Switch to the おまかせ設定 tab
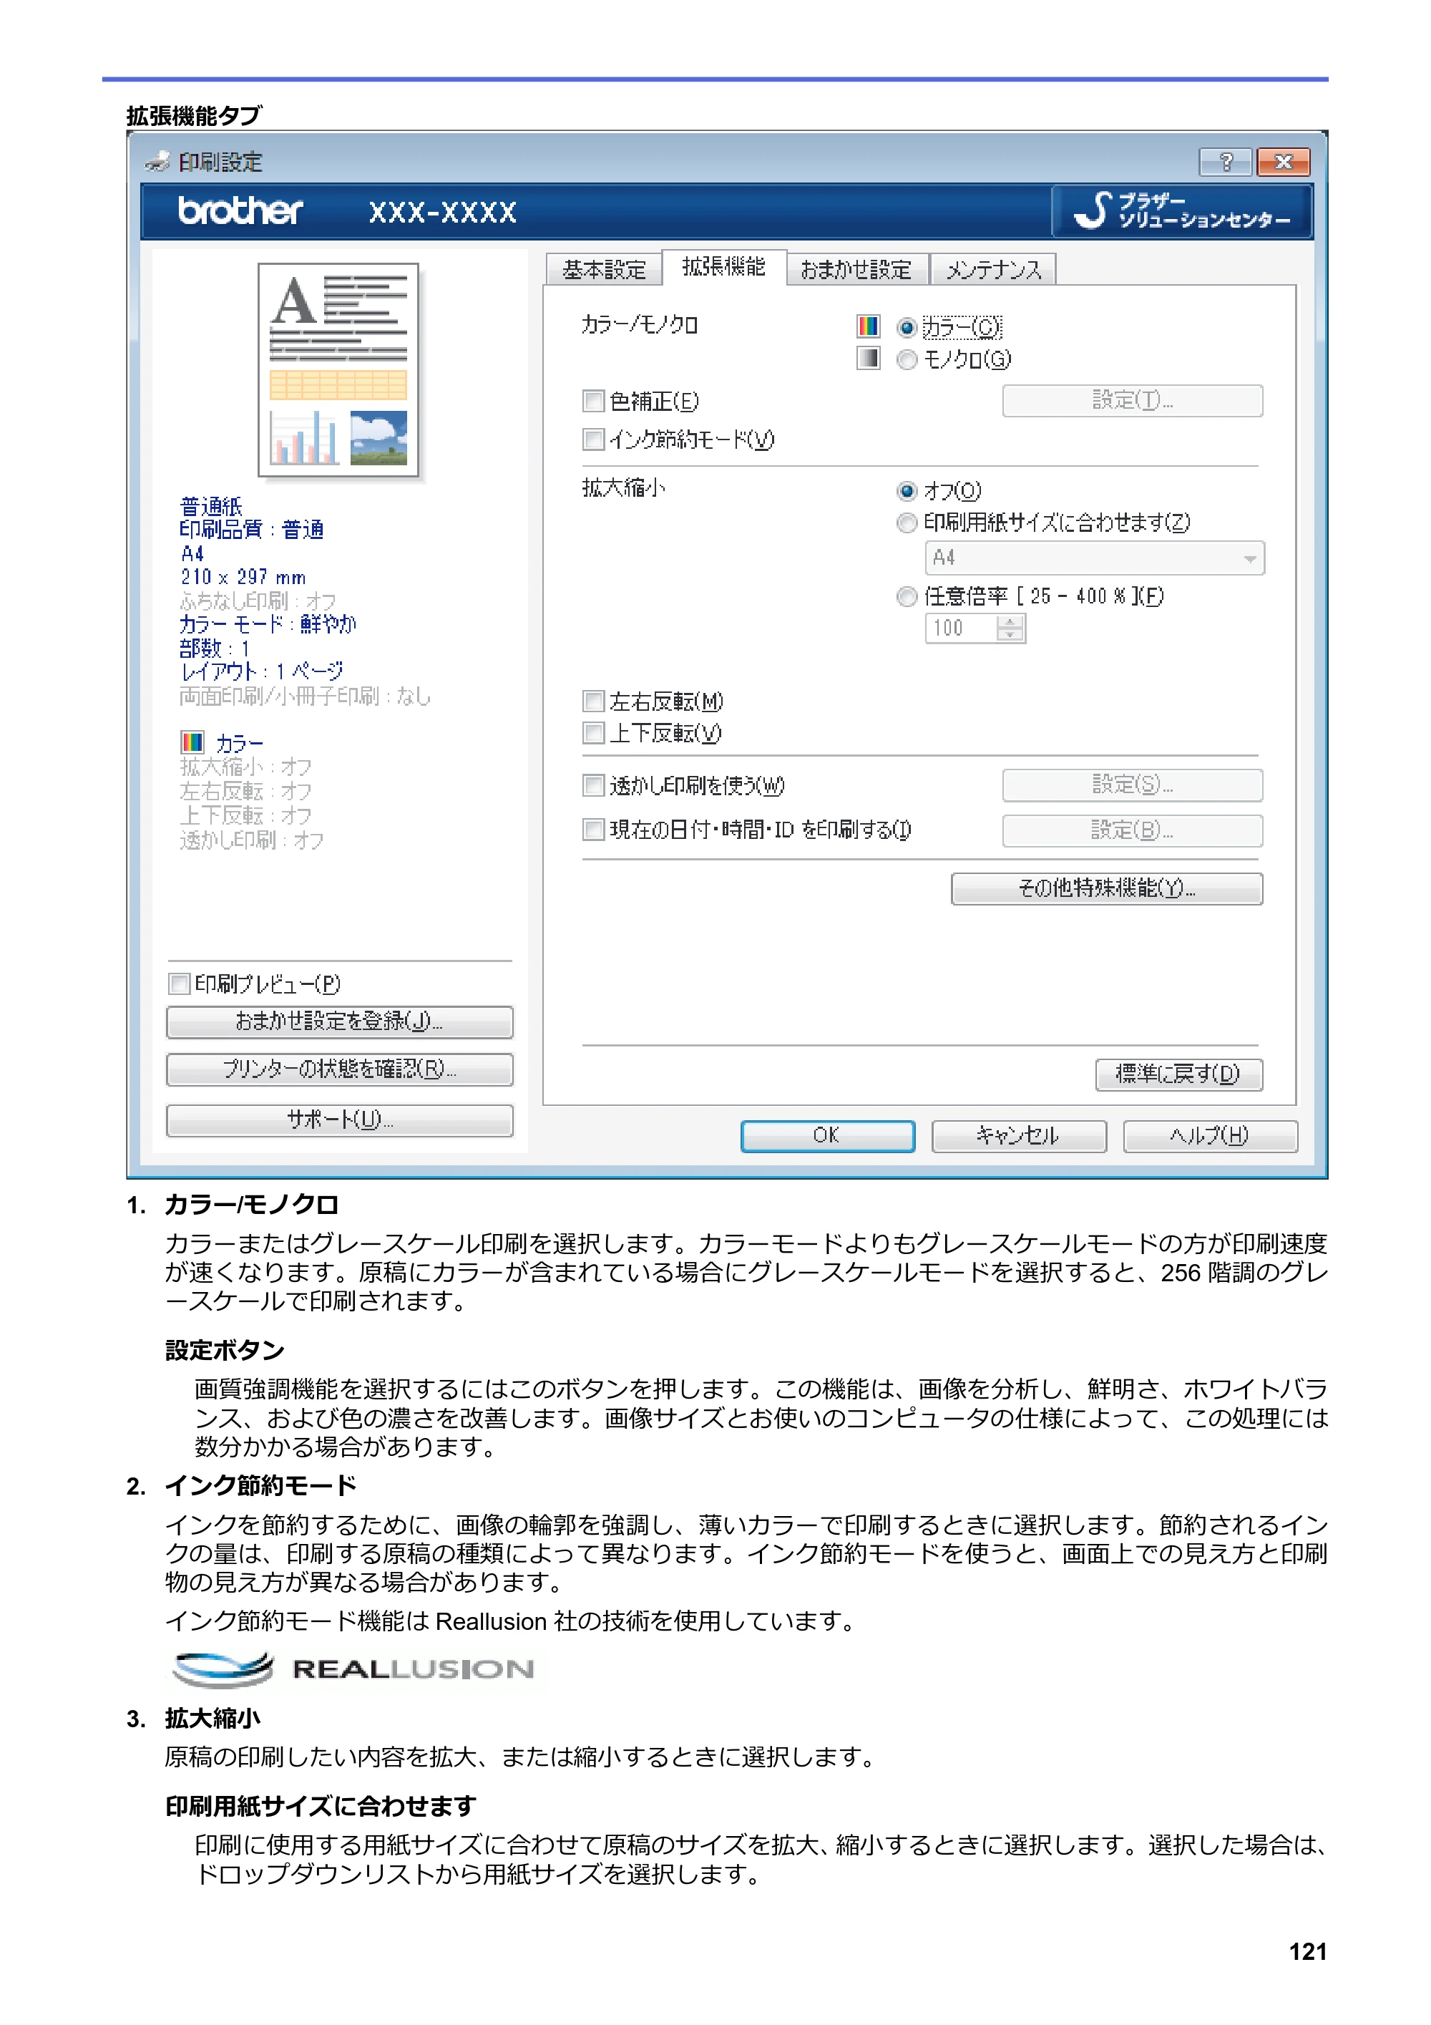 click(x=856, y=269)
